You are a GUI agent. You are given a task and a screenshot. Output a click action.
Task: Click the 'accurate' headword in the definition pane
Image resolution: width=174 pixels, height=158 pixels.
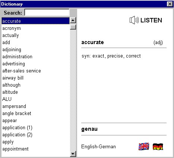pyautogui.click(x=92, y=42)
